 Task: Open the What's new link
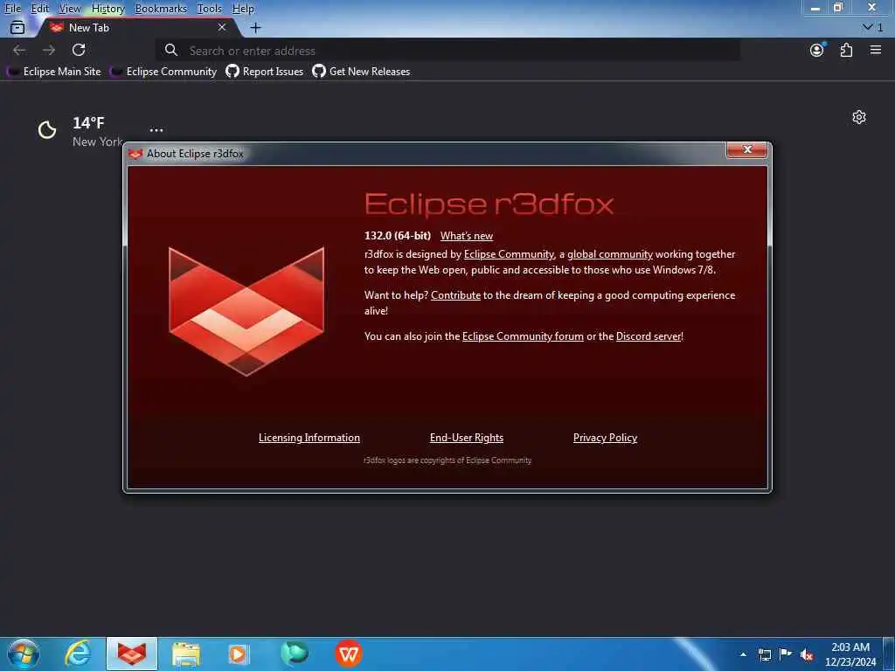[467, 236]
